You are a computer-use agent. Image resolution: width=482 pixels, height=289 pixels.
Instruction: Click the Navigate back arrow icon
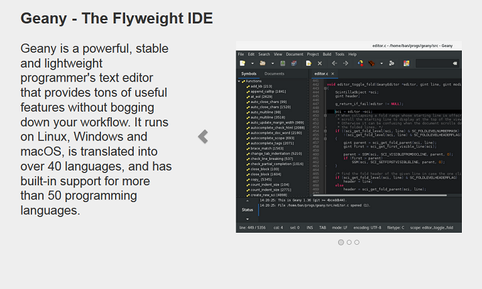pos(335,63)
